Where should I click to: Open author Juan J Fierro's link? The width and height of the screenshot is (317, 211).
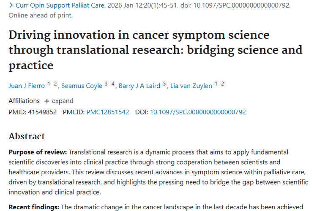click(27, 86)
